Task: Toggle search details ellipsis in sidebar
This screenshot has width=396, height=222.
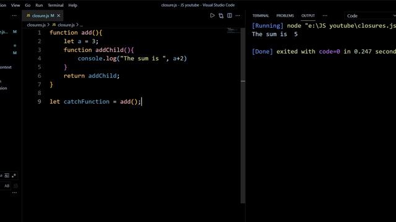Action: tap(14, 193)
